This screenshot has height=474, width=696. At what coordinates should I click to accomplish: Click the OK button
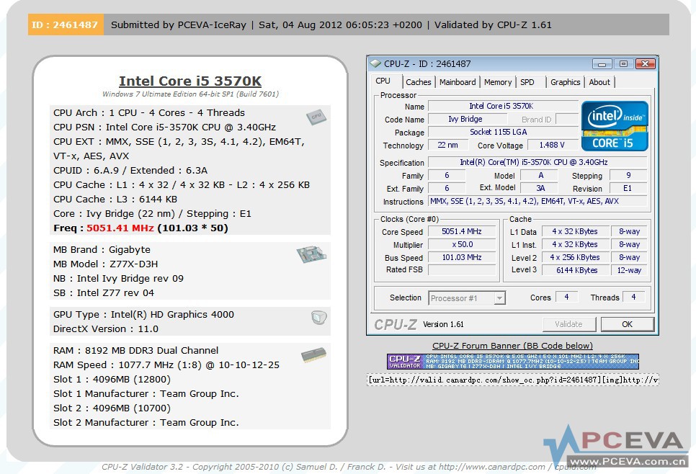pos(628,324)
